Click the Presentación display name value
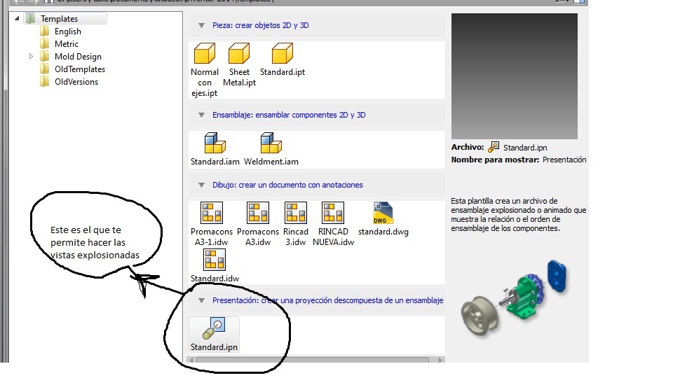The image size is (673, 378). (564, 160)
